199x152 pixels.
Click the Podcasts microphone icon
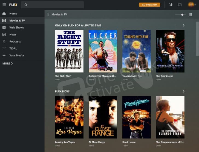pos(4,41)
